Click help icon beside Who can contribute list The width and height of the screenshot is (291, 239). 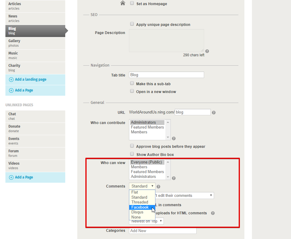pos(174,138)
